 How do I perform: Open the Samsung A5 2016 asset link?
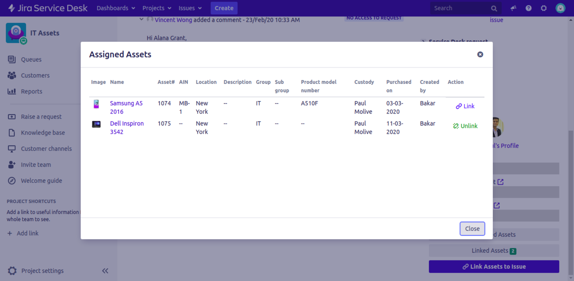(x=126, y=107)
